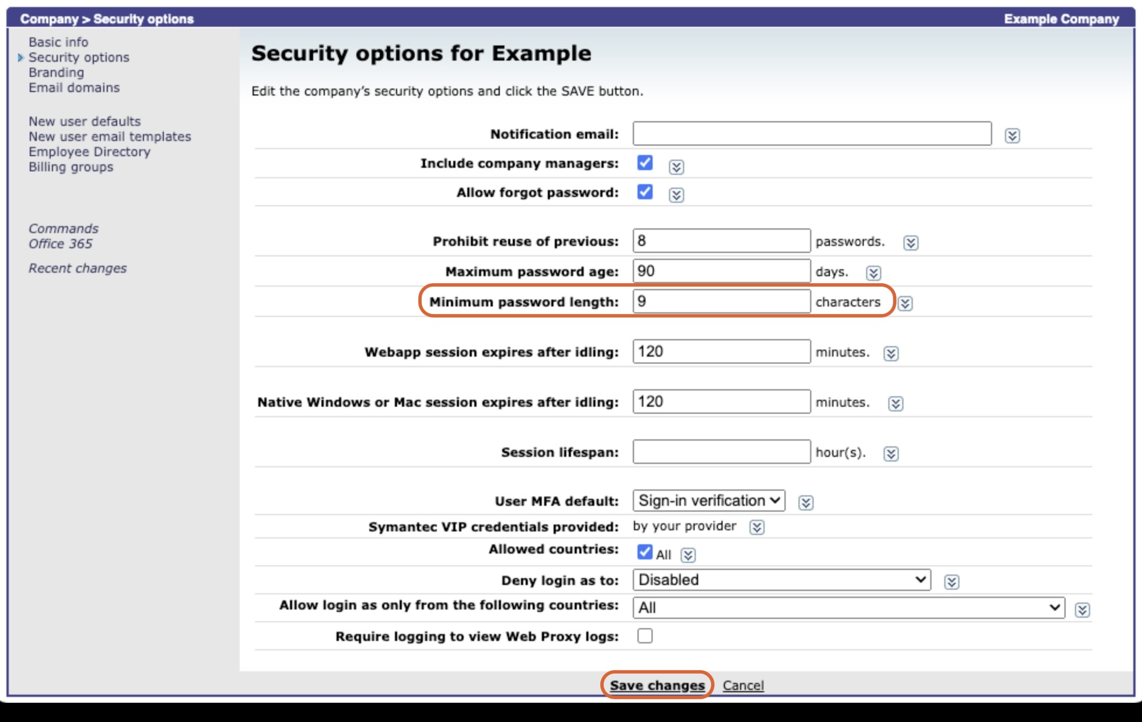The width and height of the screenshot is (1142, 722).
Task: Click Example Company in header
Action: 1062,19
